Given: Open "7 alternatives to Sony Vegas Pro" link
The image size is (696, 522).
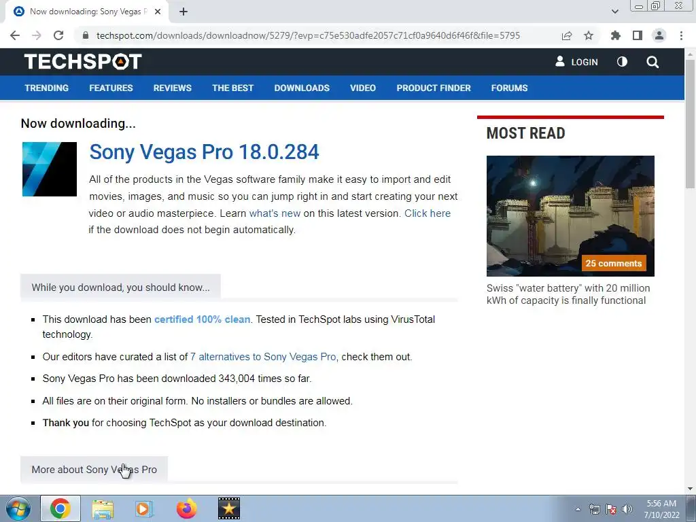Looking at the screenshot, I should (x=263, y=357).
